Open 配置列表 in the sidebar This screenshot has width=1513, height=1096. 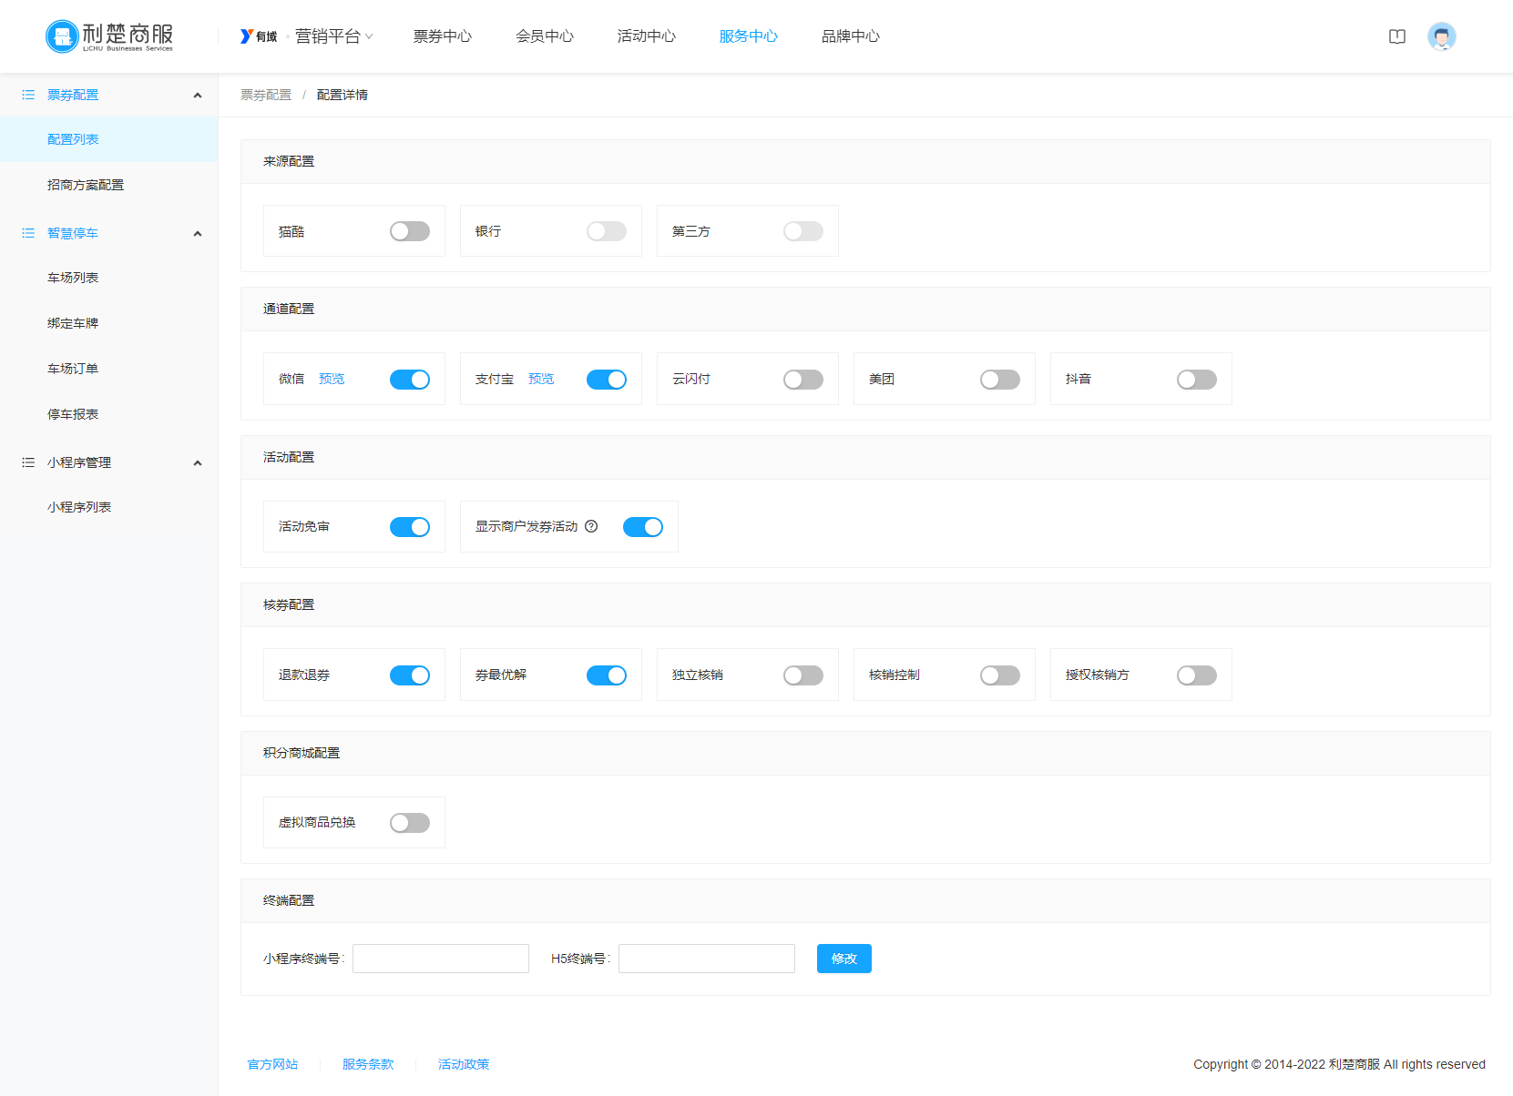point(109,139)
